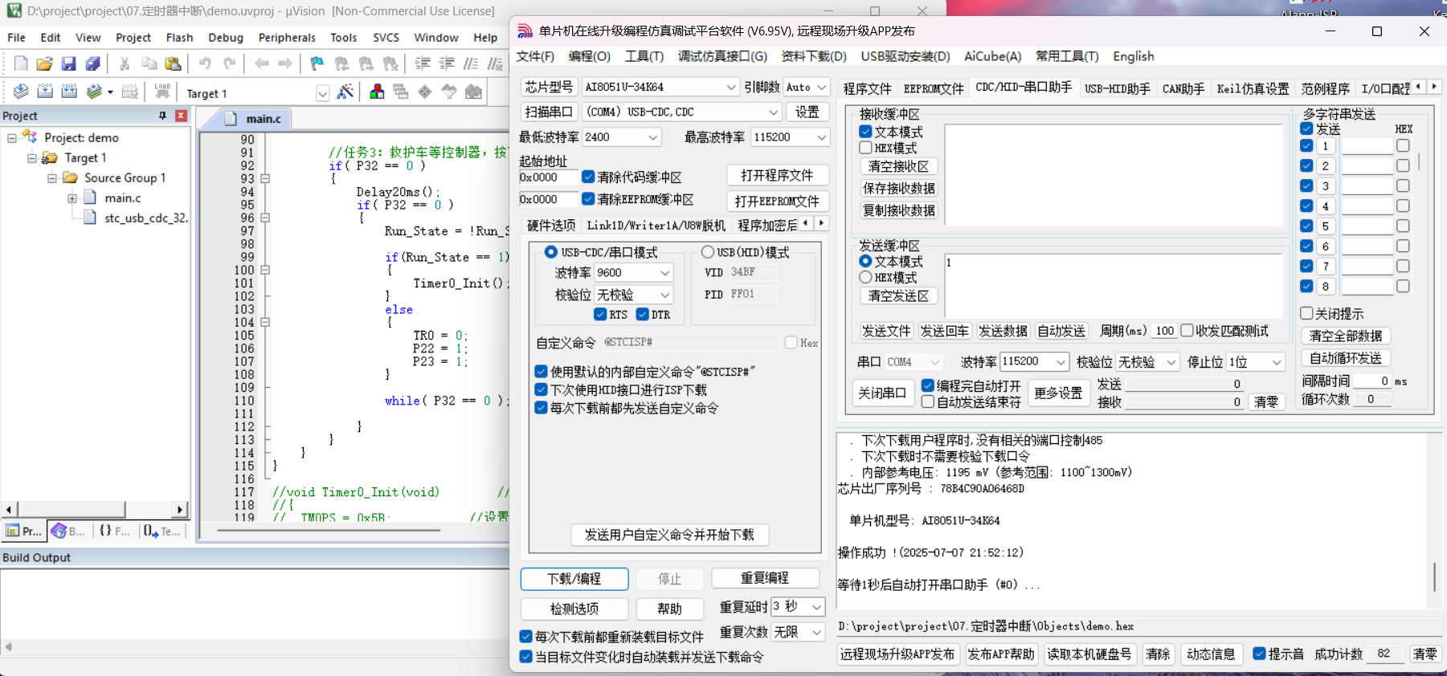This screenshot has width=1447, height=676.
Task: Open Manage Project Items colored blocks icon
Action: pos(377,92)
